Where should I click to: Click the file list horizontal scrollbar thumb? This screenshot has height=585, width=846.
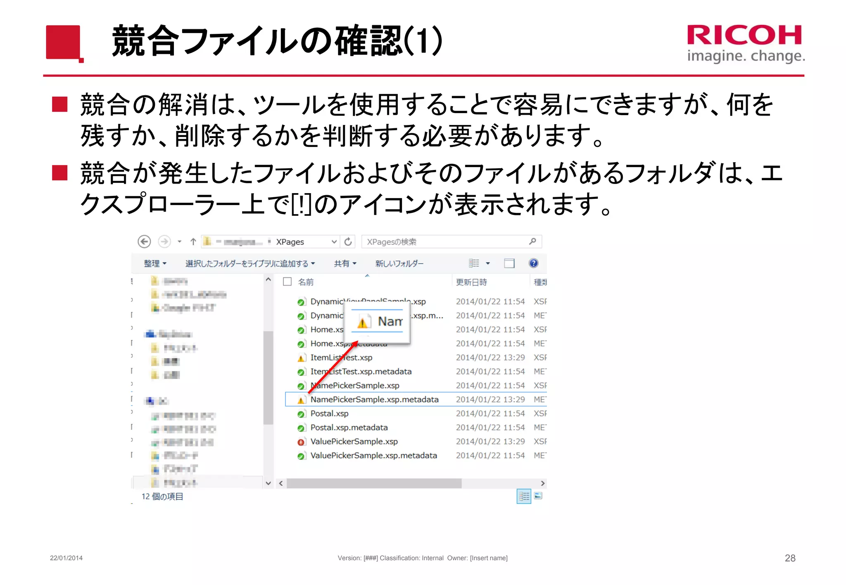pyautogui.click(x=374, y=483)
